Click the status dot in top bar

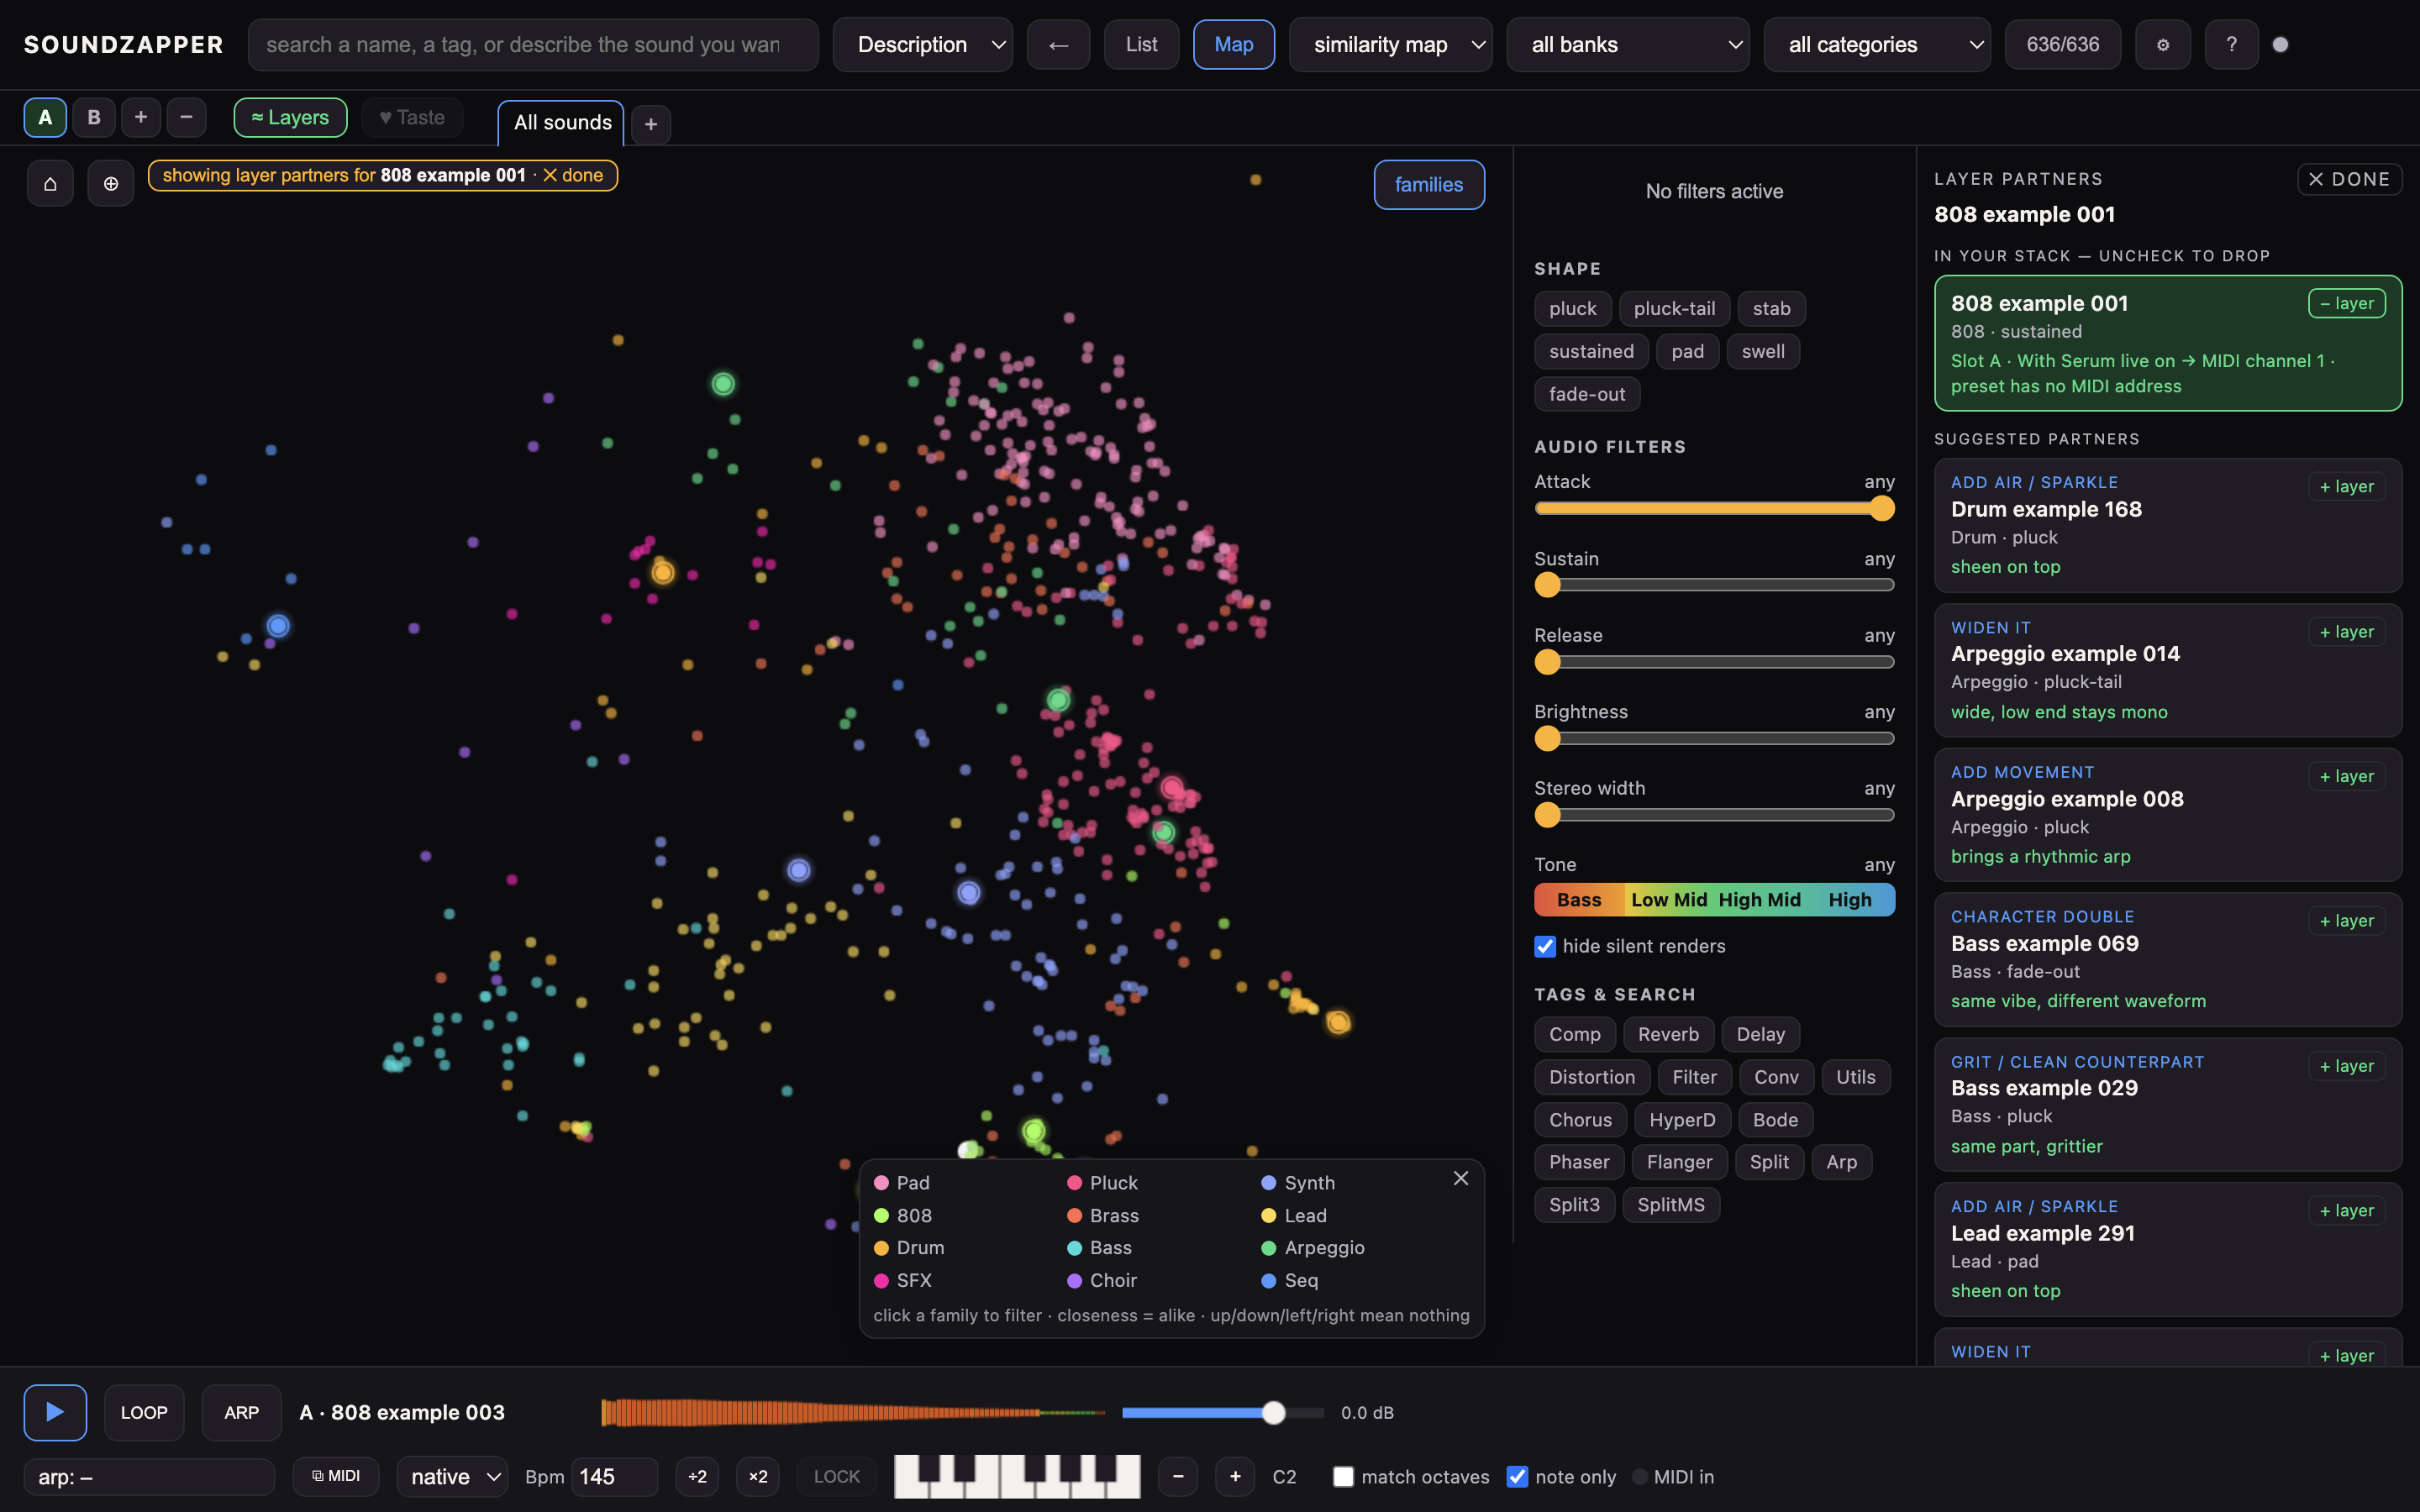point(2280,45)
